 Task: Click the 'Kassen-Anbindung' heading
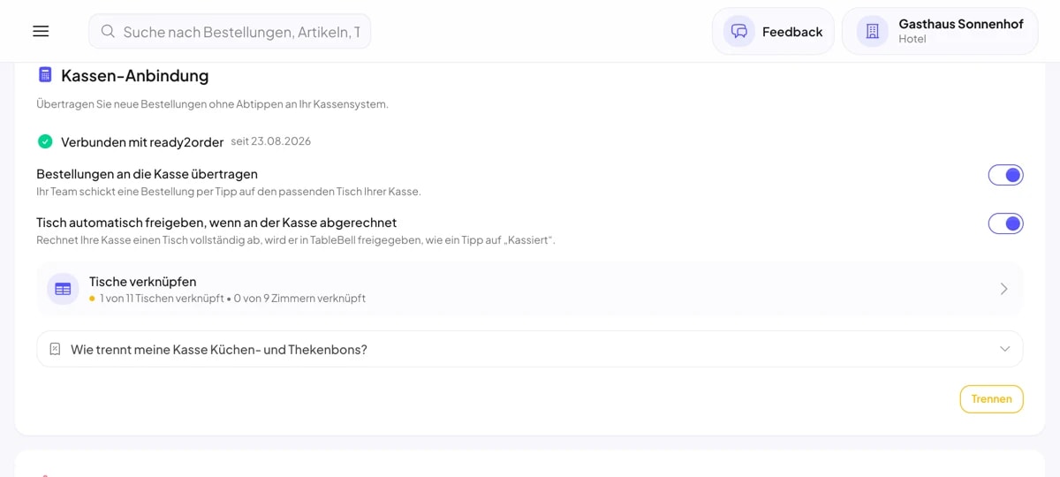coord(135,76)
